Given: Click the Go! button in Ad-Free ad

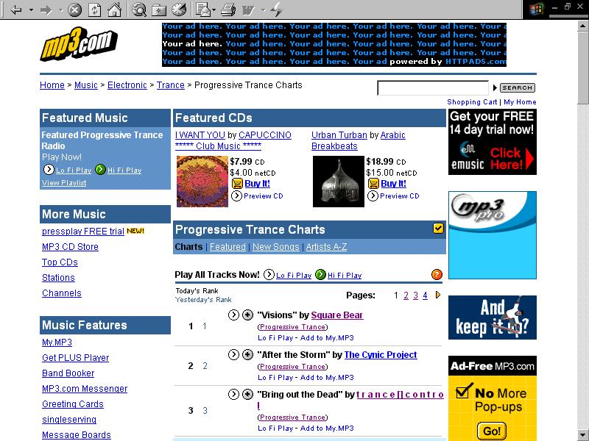Looking at the screenshot, I should (492, 431).
